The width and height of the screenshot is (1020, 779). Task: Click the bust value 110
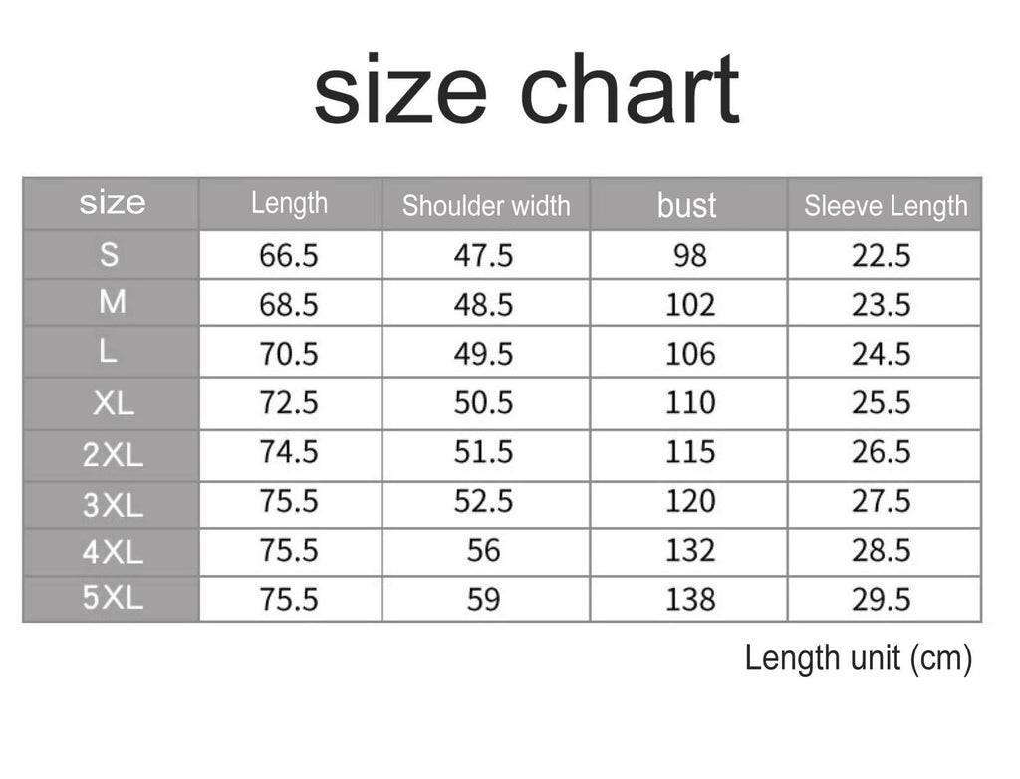(690, 403)
